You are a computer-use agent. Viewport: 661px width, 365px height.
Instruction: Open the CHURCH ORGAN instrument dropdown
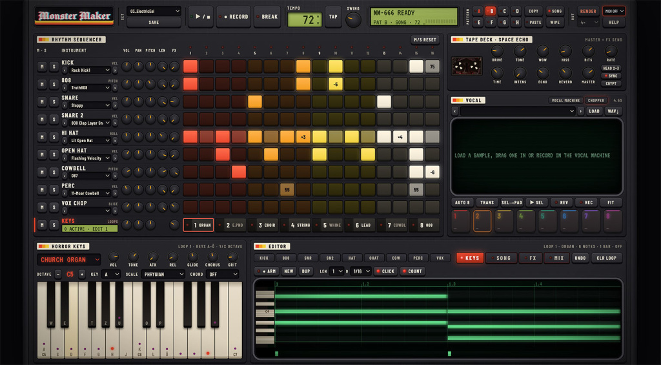(69, 260)
